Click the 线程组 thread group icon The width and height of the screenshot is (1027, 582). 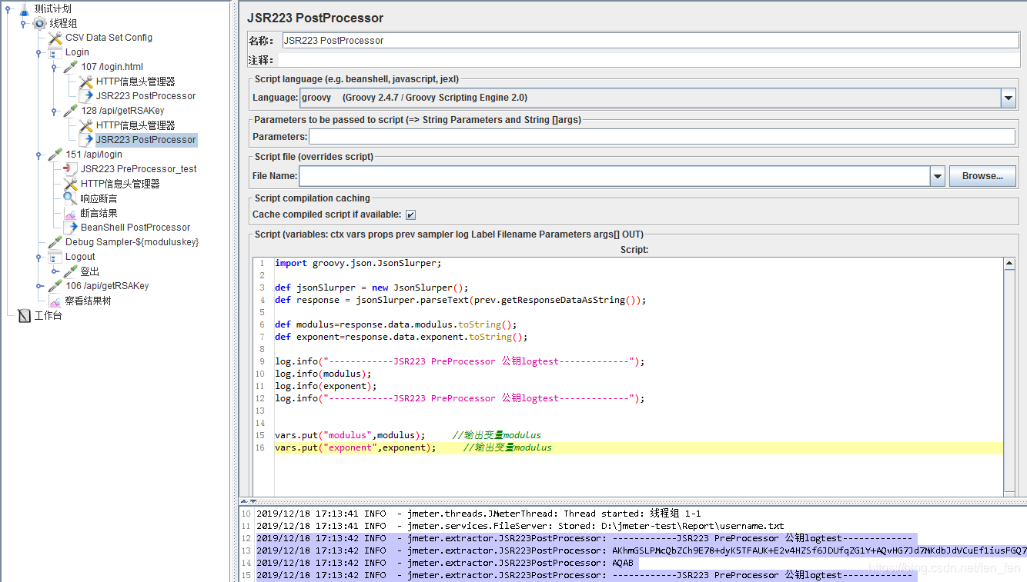tap(38, 22)
